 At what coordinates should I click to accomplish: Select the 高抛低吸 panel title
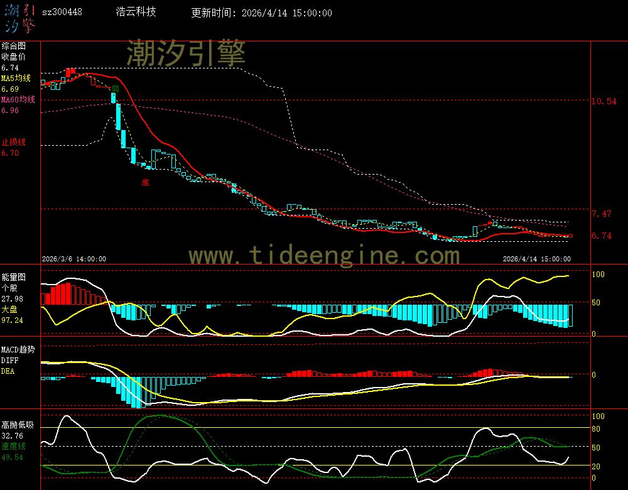[17, 425]
